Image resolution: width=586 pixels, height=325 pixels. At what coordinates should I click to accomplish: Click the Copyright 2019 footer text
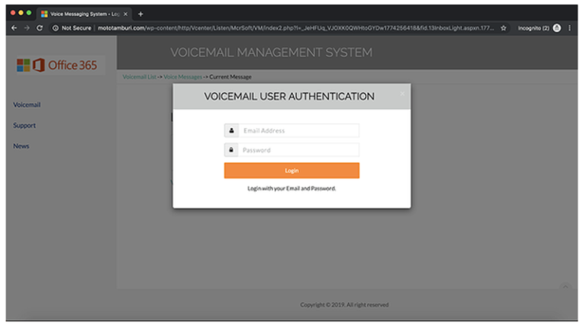click(344, 305)
